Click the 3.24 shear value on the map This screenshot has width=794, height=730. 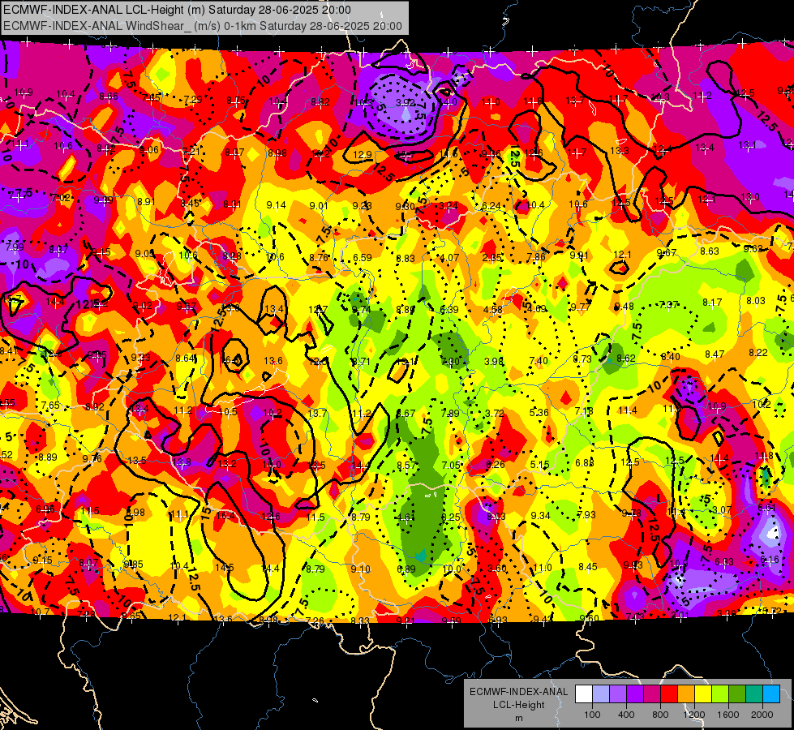[x=449, y=206]
